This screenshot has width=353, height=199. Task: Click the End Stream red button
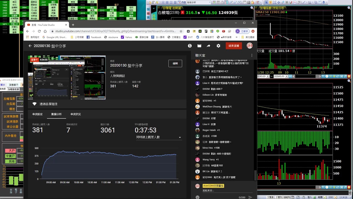coord(234,46)
